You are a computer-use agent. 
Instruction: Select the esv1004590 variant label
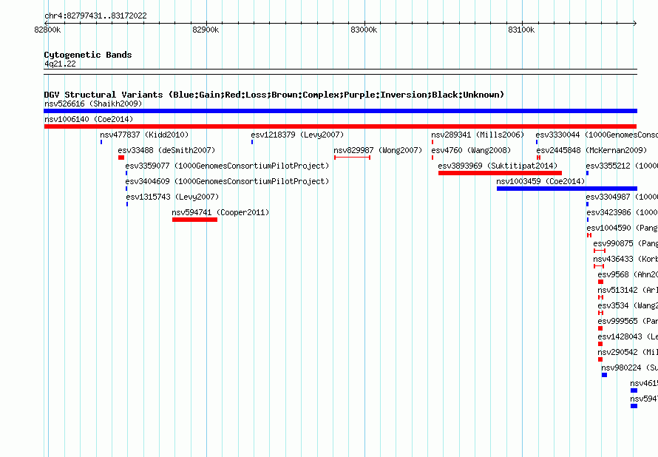[623, 228]
